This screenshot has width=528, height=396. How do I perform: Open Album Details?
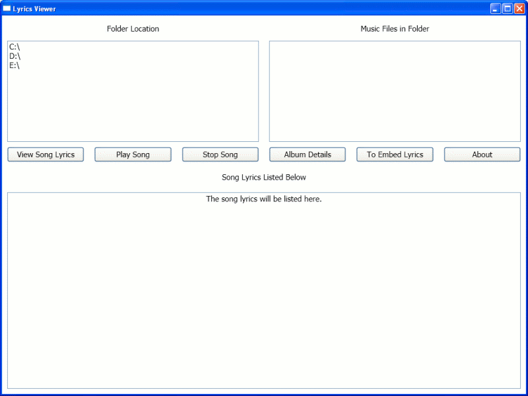(x=307, y=154)
